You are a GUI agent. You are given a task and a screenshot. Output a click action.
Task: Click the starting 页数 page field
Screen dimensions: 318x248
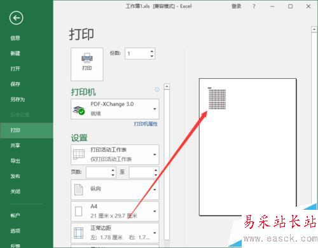coord(99,172)
